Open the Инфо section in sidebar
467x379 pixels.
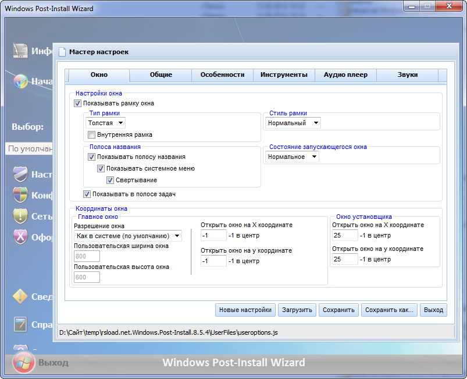click(20, 51)
